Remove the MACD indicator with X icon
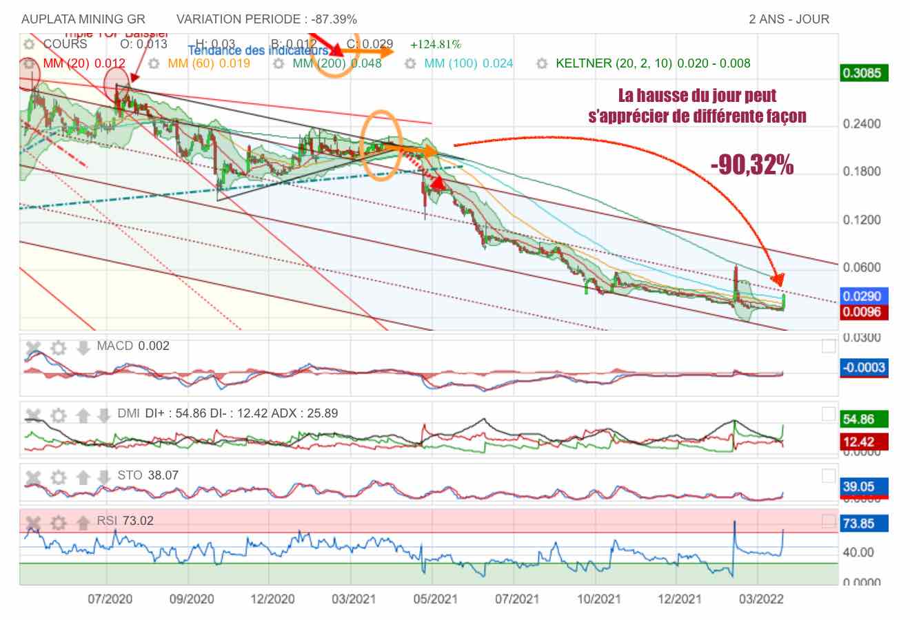Image resolution: width=910 pixels, height=620 pixels. coord(33,347)
